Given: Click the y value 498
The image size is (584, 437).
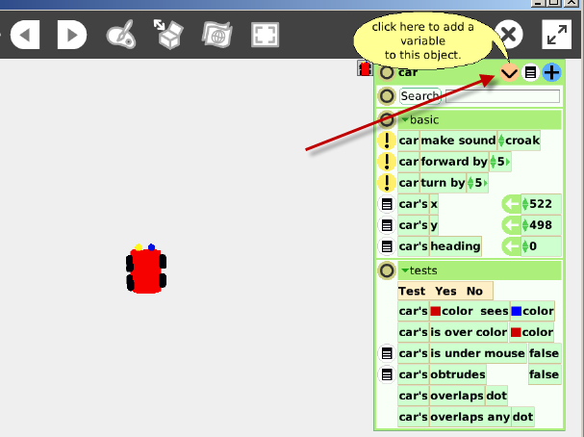Looking at the screenshot, I should (x=541, y=225).
